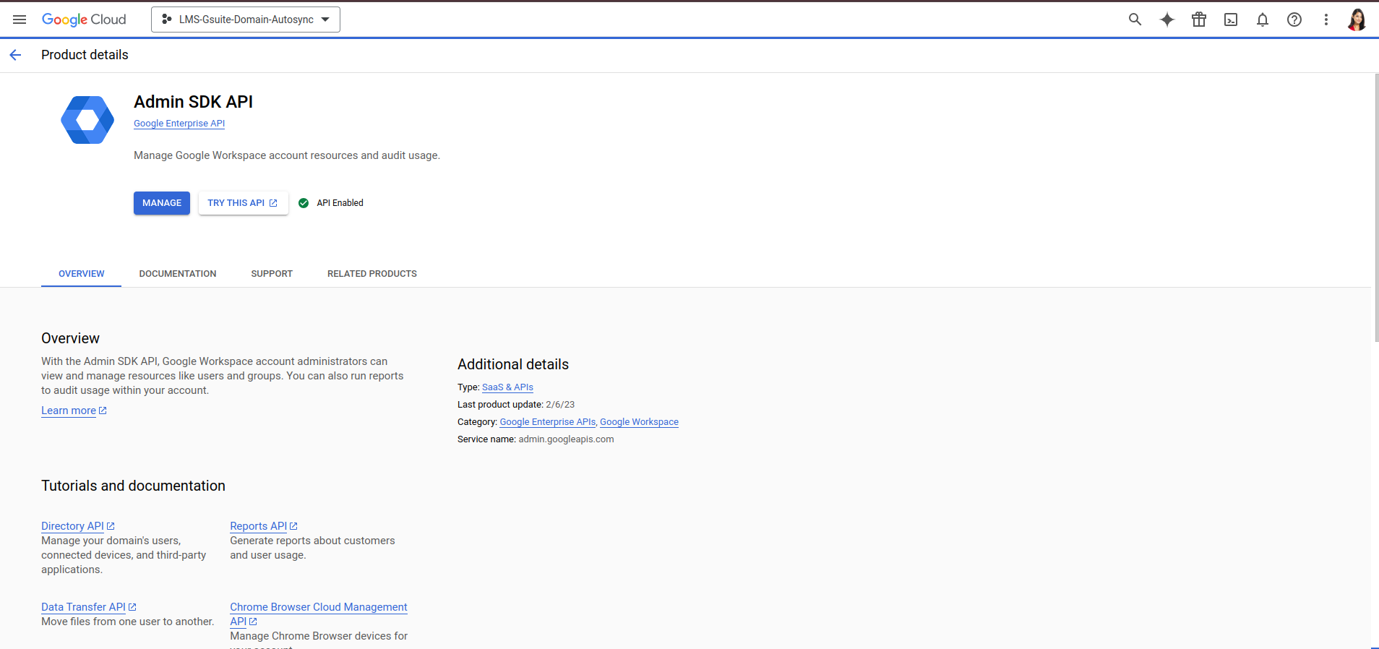Click the green API Enabled checkmark icon
The height and width of the screenshot is (649, 1379).
click(x=304, y=203)
